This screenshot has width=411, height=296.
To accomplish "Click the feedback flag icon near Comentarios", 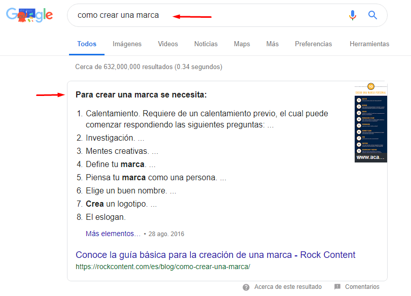I will 337,287.
